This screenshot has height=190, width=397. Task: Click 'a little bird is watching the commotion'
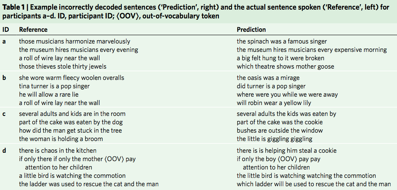coord(72,176)
